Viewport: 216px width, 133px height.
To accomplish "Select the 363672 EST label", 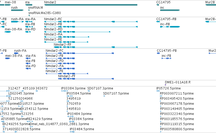I will tap(41, 88).
